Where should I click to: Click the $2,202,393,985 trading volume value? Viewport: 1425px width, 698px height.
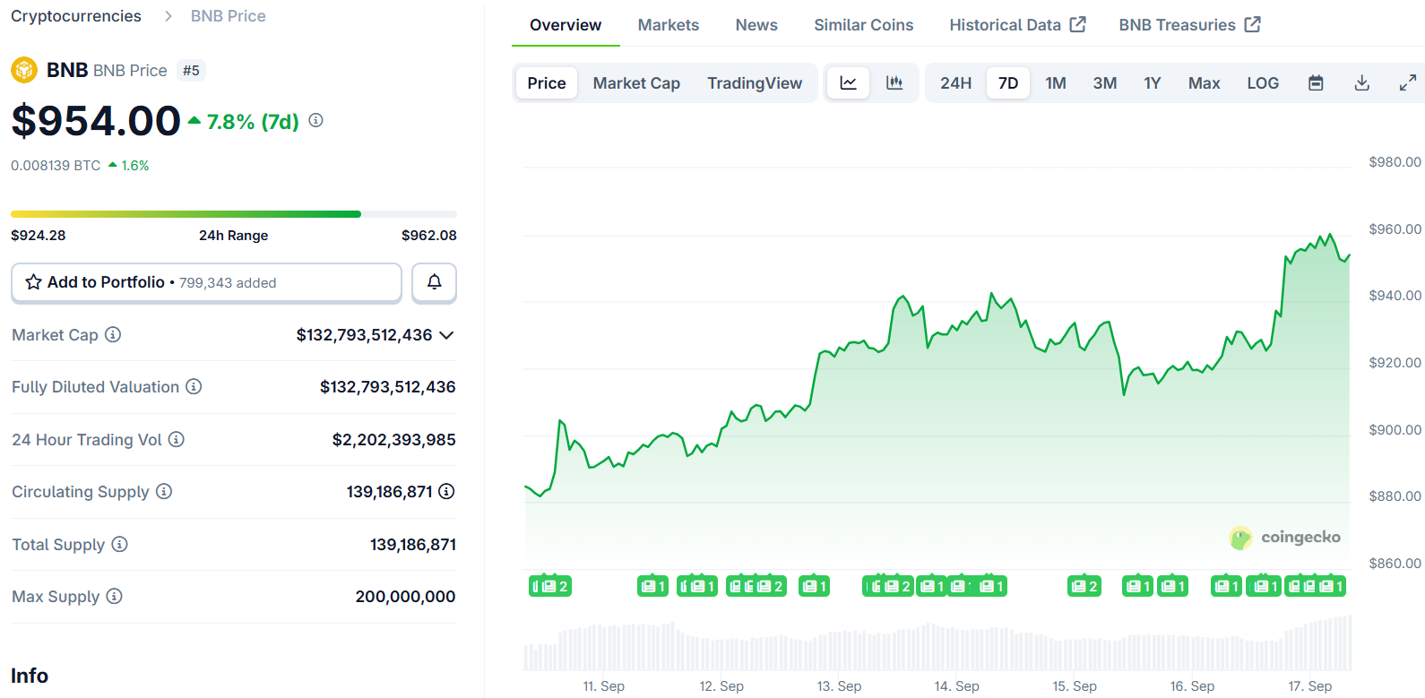click(393, 440)
